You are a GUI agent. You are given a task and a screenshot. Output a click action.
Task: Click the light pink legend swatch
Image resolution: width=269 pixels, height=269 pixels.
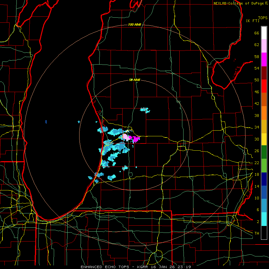pyautogui.click(x=264, y=46)
